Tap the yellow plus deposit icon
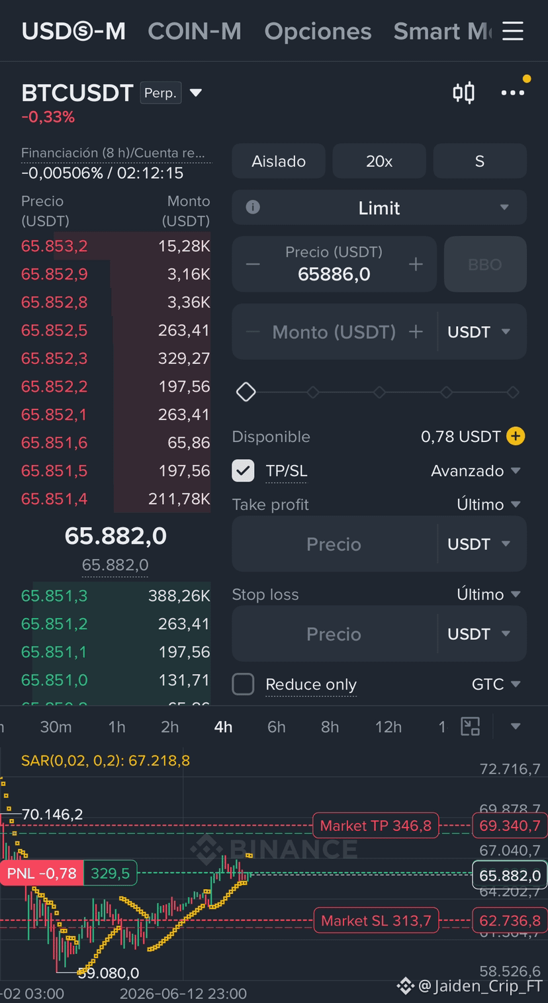The height and width of the screenshot is (1003, 548). [x=516, y=436]
